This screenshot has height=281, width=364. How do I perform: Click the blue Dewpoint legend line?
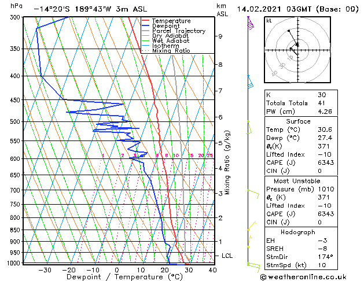[x=145, y=26]
